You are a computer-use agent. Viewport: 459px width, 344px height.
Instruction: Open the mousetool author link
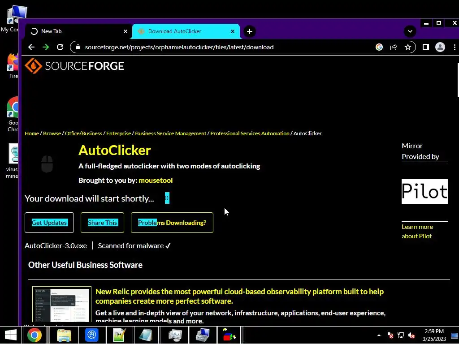pyautogui.click(x=156, y=180)
